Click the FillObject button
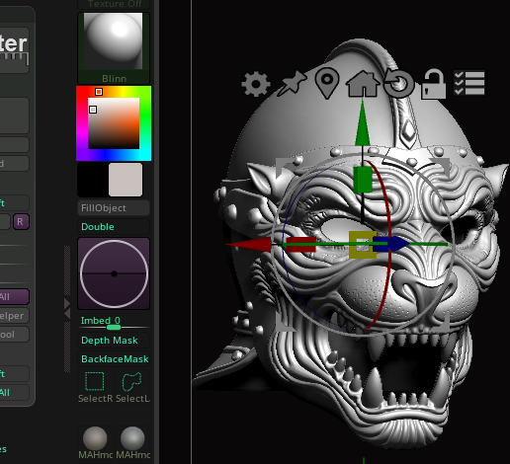Screen dimensions: 510x464 [114, 208]
